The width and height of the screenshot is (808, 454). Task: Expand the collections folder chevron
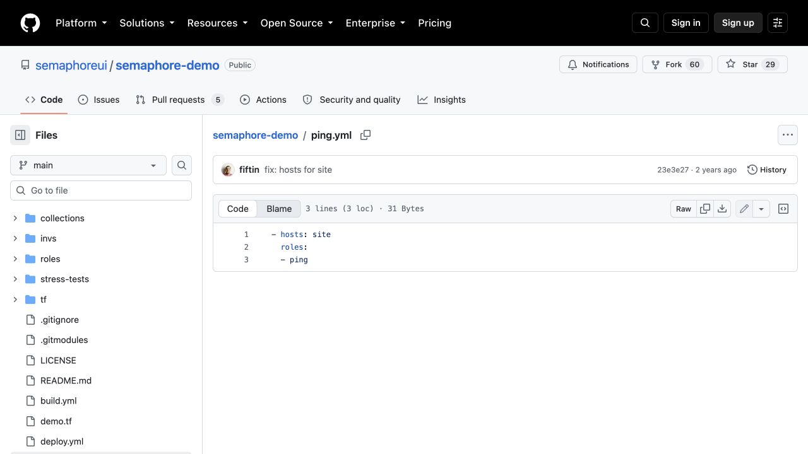pyautogui.click(x=15, y=218)
